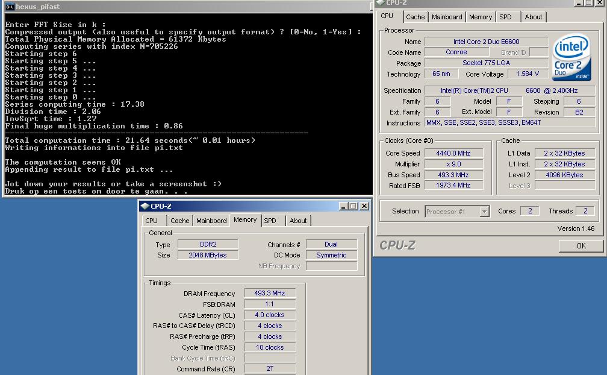Screen dimensions: 607x375
Task: Click the Cores value 2
Action: (x=530, y=211)
